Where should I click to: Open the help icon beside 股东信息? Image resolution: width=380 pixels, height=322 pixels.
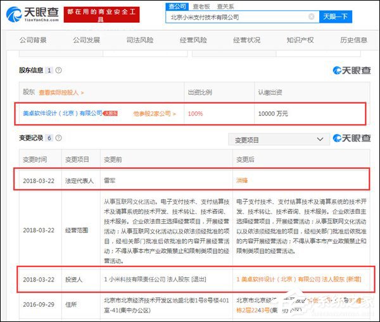pos(58,70)
